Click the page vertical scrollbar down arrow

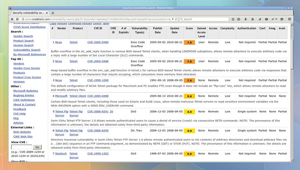click(292, 160)
